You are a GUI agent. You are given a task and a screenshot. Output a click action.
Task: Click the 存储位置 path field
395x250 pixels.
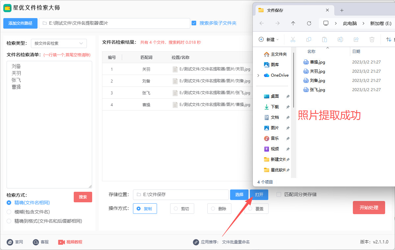tap(181, 195)
